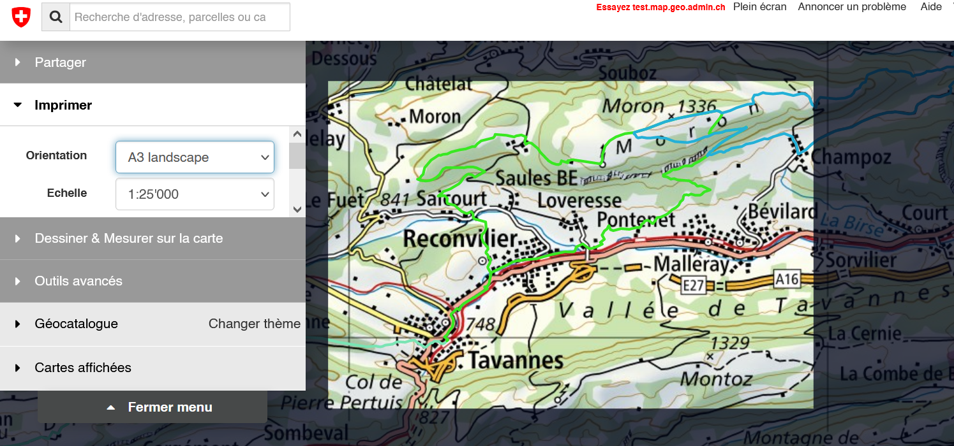
Task: Click the Loveresse label on the map
Action: click(x=579, y=200)
